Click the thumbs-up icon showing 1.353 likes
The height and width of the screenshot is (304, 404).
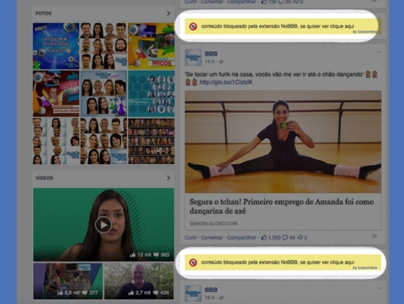click(x=264, y=237)
